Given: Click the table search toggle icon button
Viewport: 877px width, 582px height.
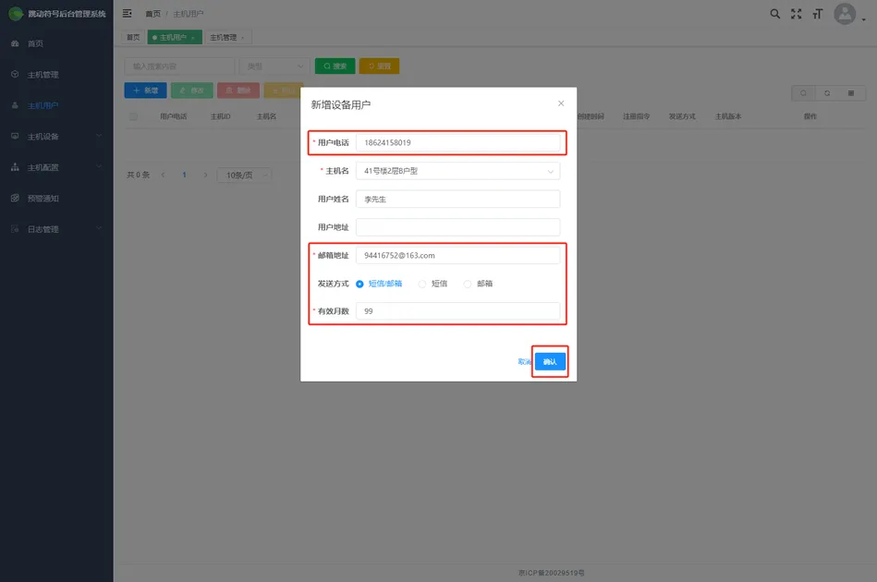Looking at the screenshot, I should pos(803,93).
